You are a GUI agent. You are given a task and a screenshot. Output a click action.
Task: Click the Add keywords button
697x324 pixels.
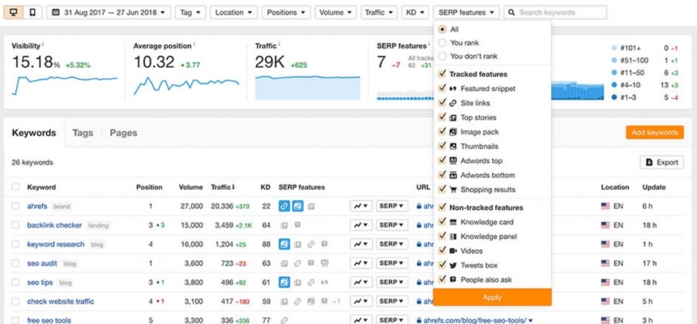654,132
